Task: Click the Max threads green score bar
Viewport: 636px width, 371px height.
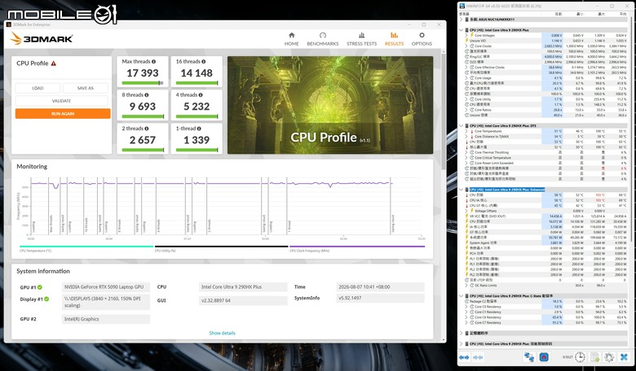Action: tap(143, 83)
